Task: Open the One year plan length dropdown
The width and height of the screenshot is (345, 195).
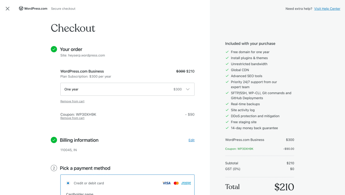Action: [127, 89]
